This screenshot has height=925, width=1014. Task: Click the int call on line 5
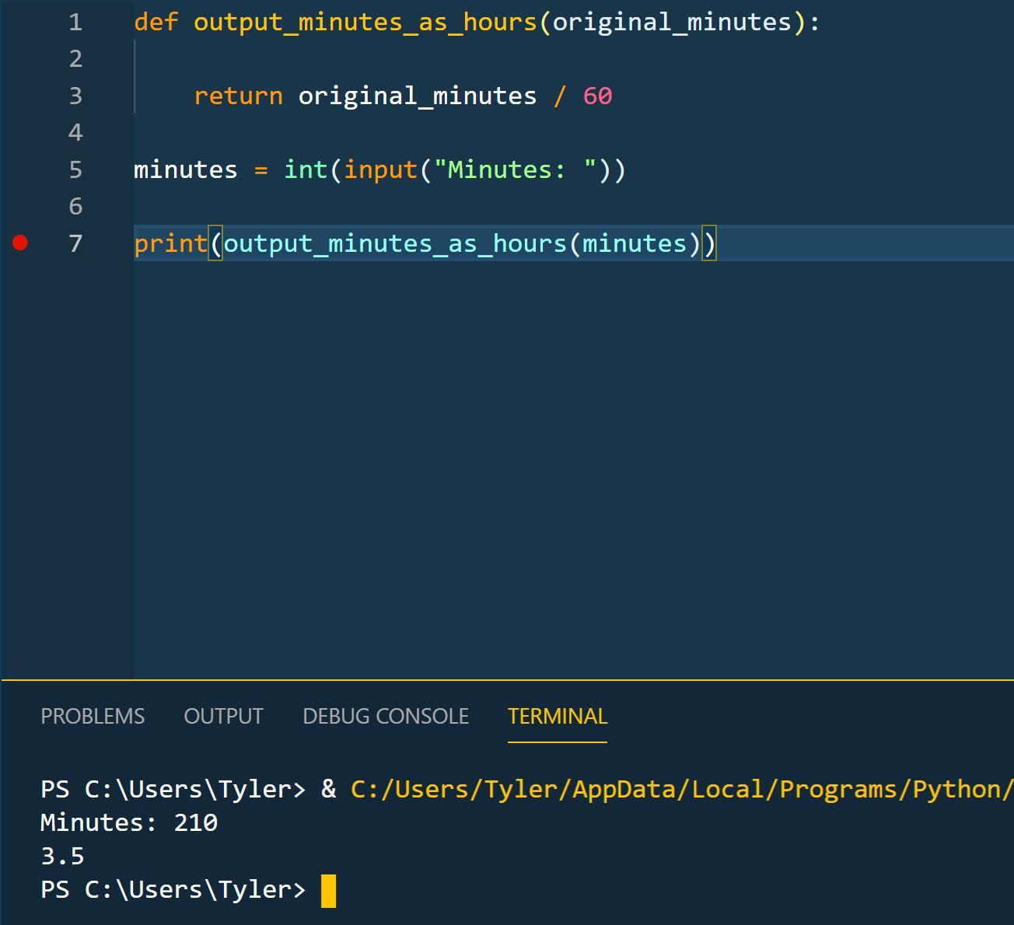click(306, 170)
